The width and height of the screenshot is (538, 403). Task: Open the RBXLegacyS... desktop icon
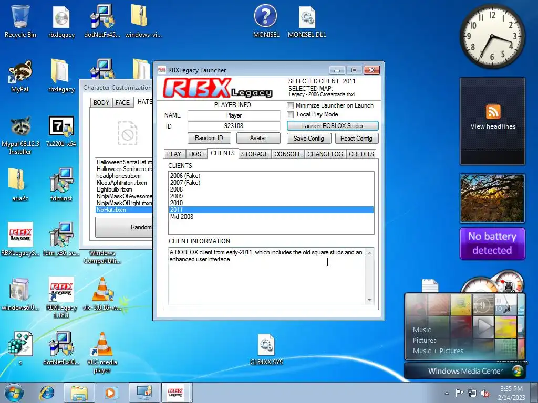tap(20, 239)
